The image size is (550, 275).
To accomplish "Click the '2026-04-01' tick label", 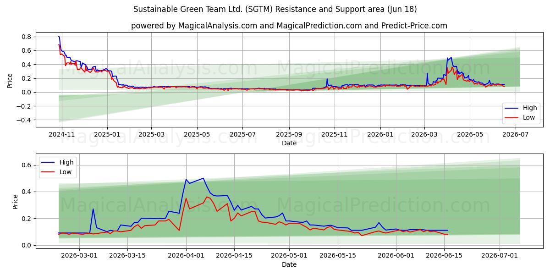I will point(186,256).
